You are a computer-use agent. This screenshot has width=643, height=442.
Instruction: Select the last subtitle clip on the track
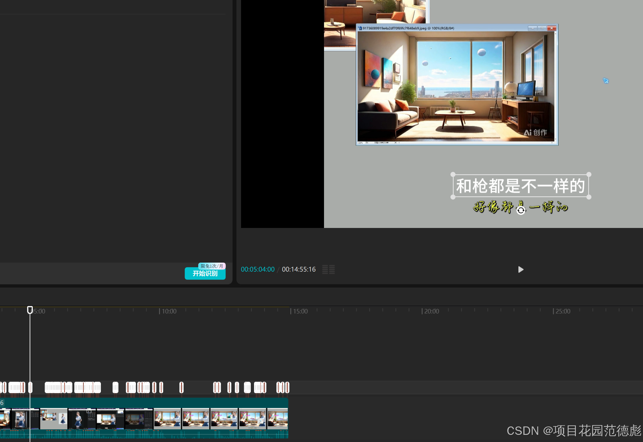click(x=287, y=387)
